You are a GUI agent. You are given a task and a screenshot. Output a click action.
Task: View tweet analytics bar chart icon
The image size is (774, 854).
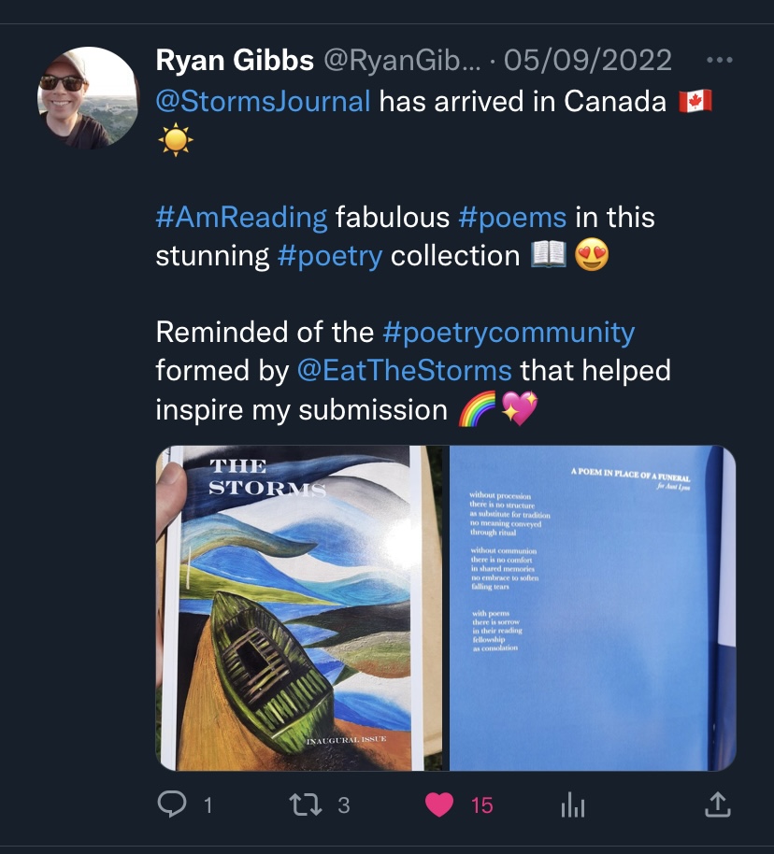click(x=571, y=804)
